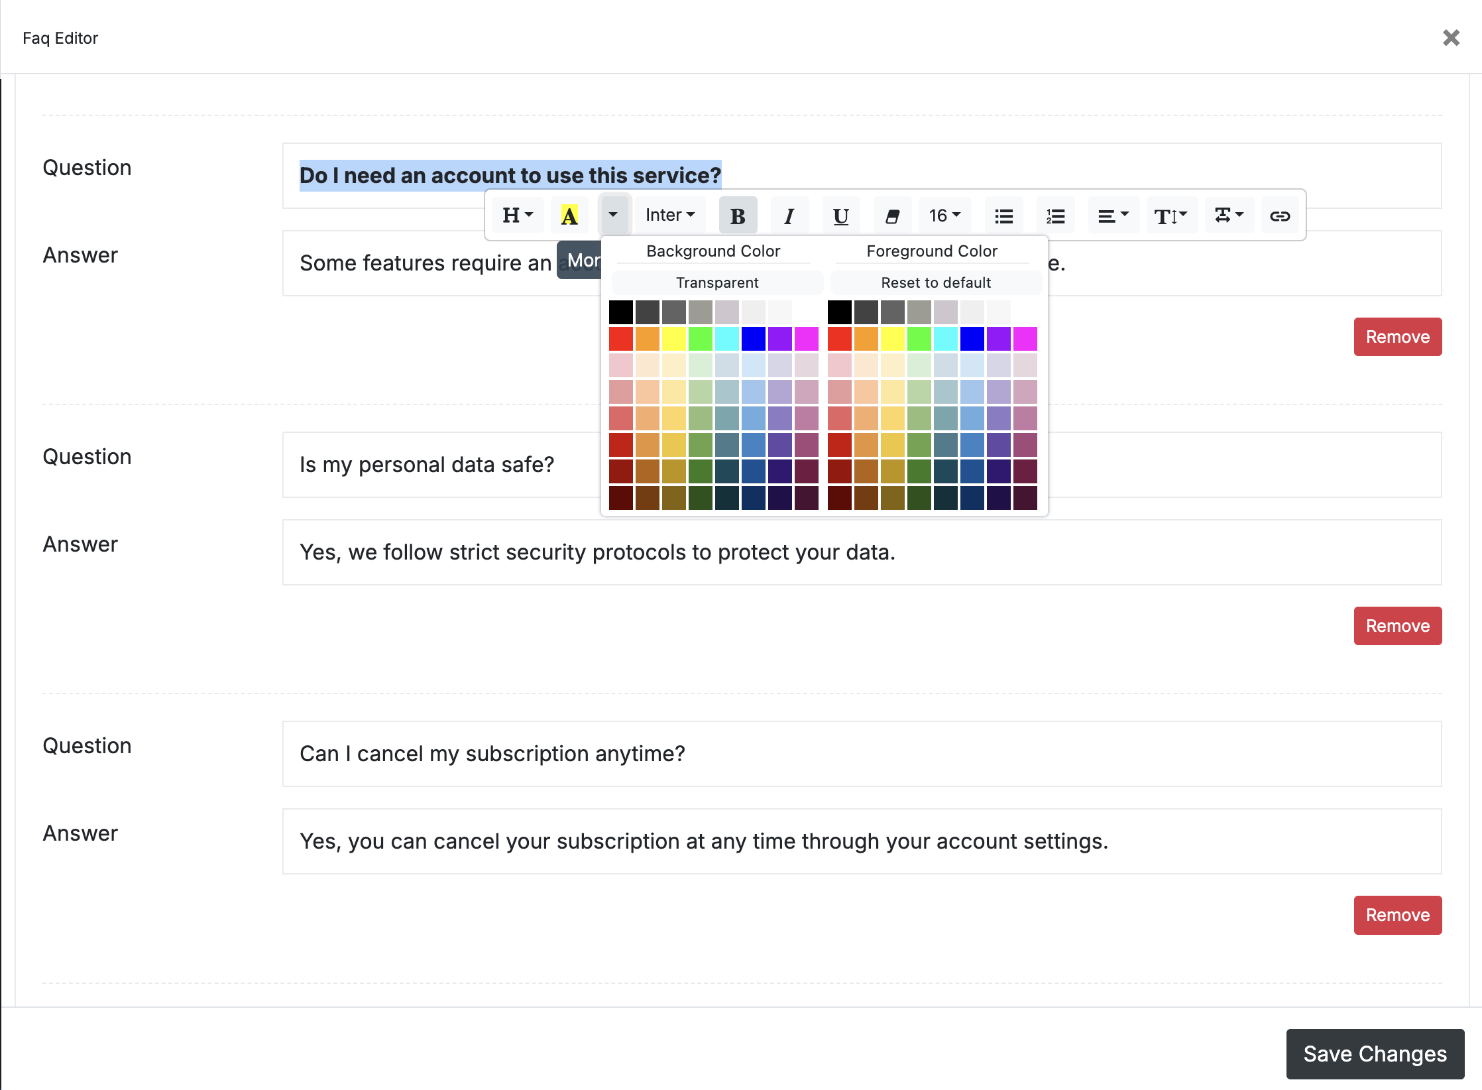Open the heading style H dropdown

[x=518, y=215]
